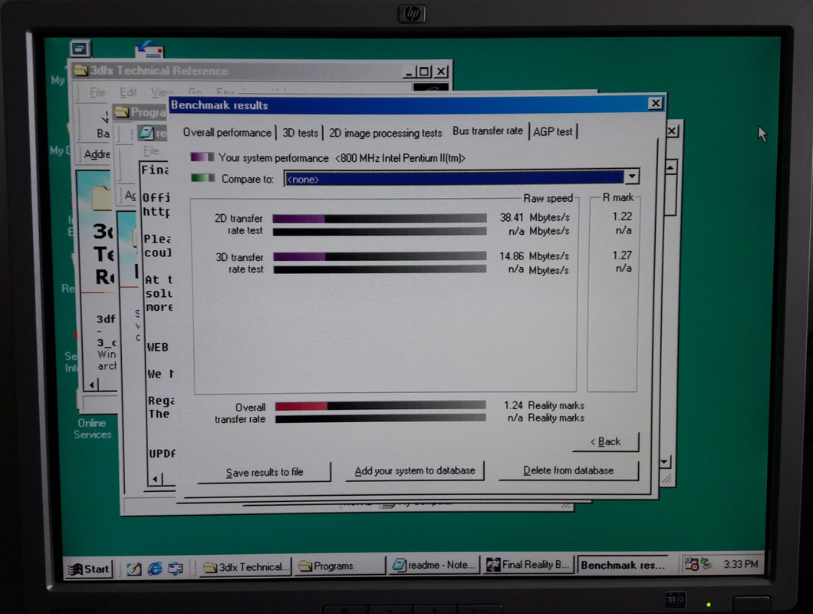The height and width of the screenshot is (614, 813).
Task: Minimize the 3dfx Technical Reference window
Action: pos(409,71)
